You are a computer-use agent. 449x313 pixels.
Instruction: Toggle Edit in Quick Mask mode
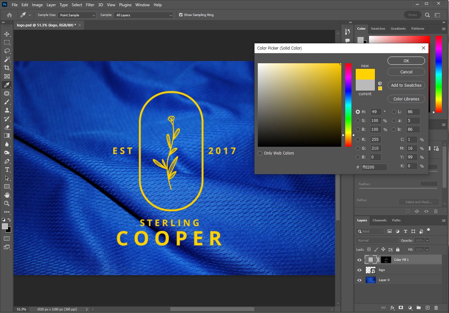point(7,238)
